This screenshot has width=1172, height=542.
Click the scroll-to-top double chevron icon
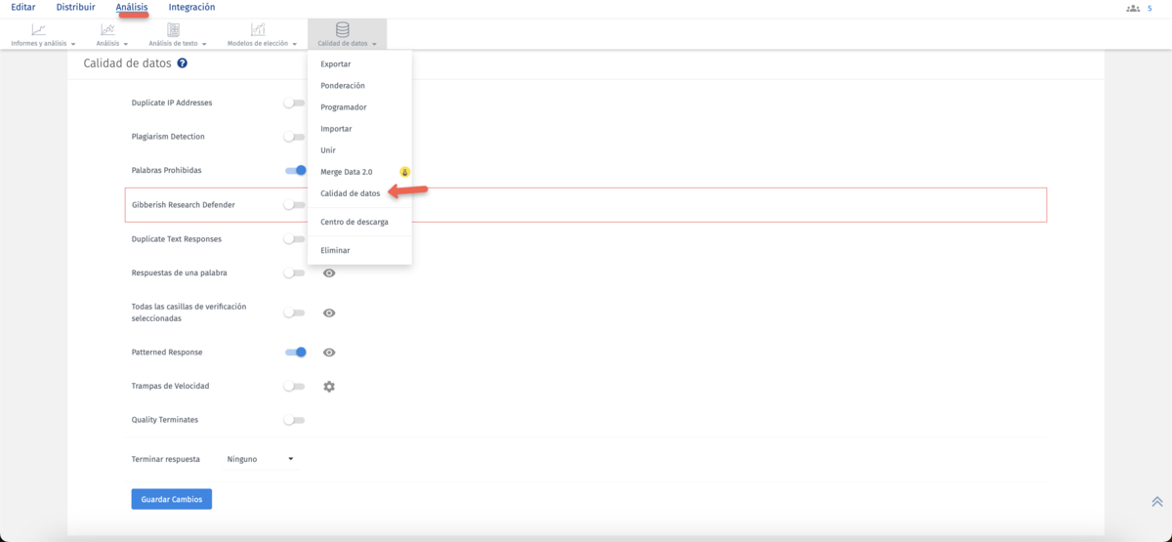tap(1157, 502)
